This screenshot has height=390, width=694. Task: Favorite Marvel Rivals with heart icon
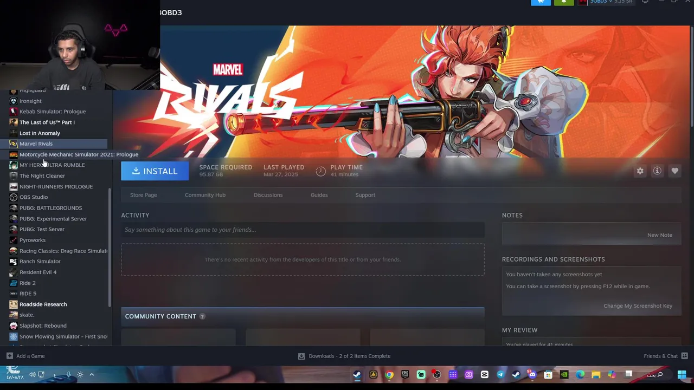coord(674,171)
